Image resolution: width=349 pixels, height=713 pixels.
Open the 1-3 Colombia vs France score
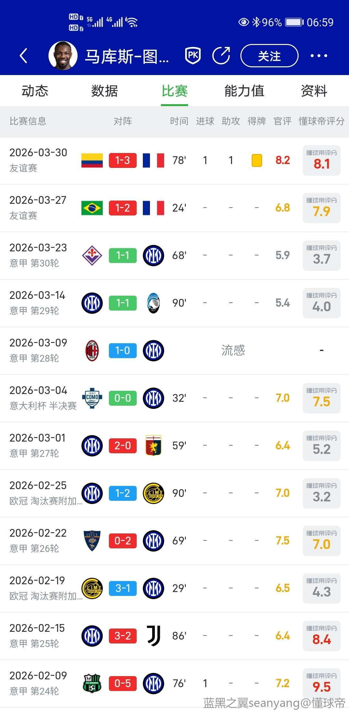(123, 160)
